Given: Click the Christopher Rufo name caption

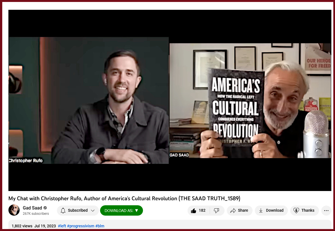Looking at the screenshot, I should (26, 161).
